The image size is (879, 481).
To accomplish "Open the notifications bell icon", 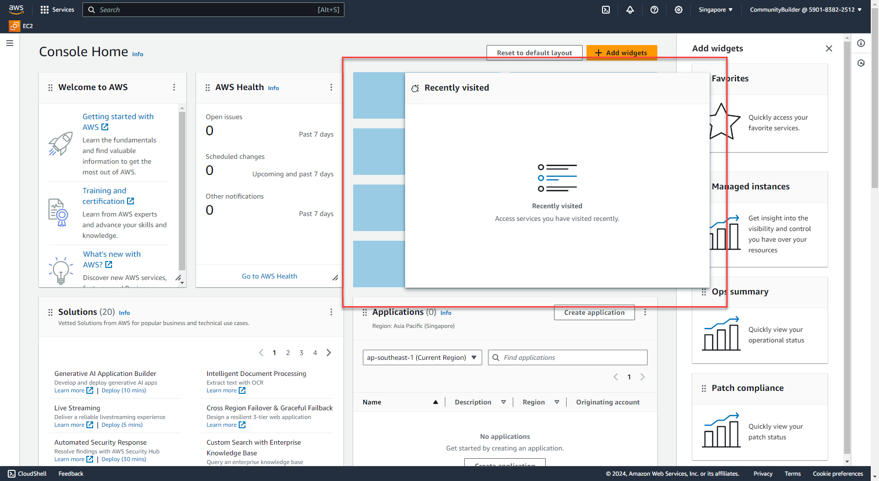I will (x=630, y=10).
